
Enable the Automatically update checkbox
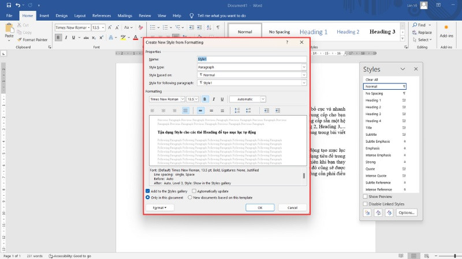194,191
